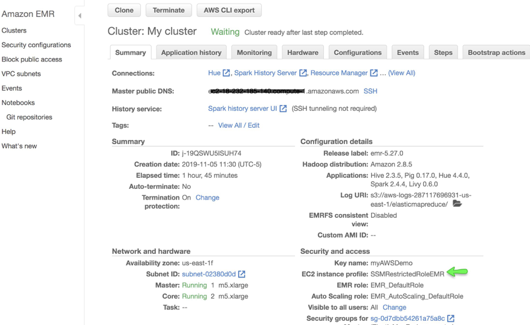Open the security group external link icon
This screenshot has height=325, width=530.
451,318
